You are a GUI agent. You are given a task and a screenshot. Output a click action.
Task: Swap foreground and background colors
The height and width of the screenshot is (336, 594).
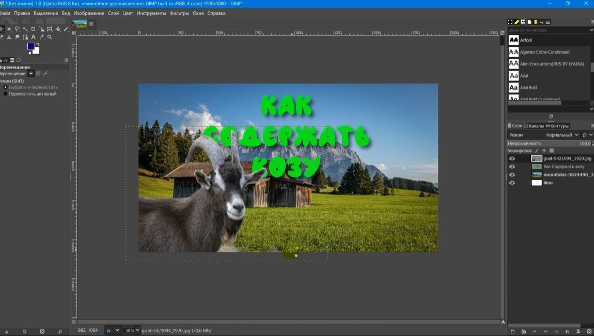[38, 44]
